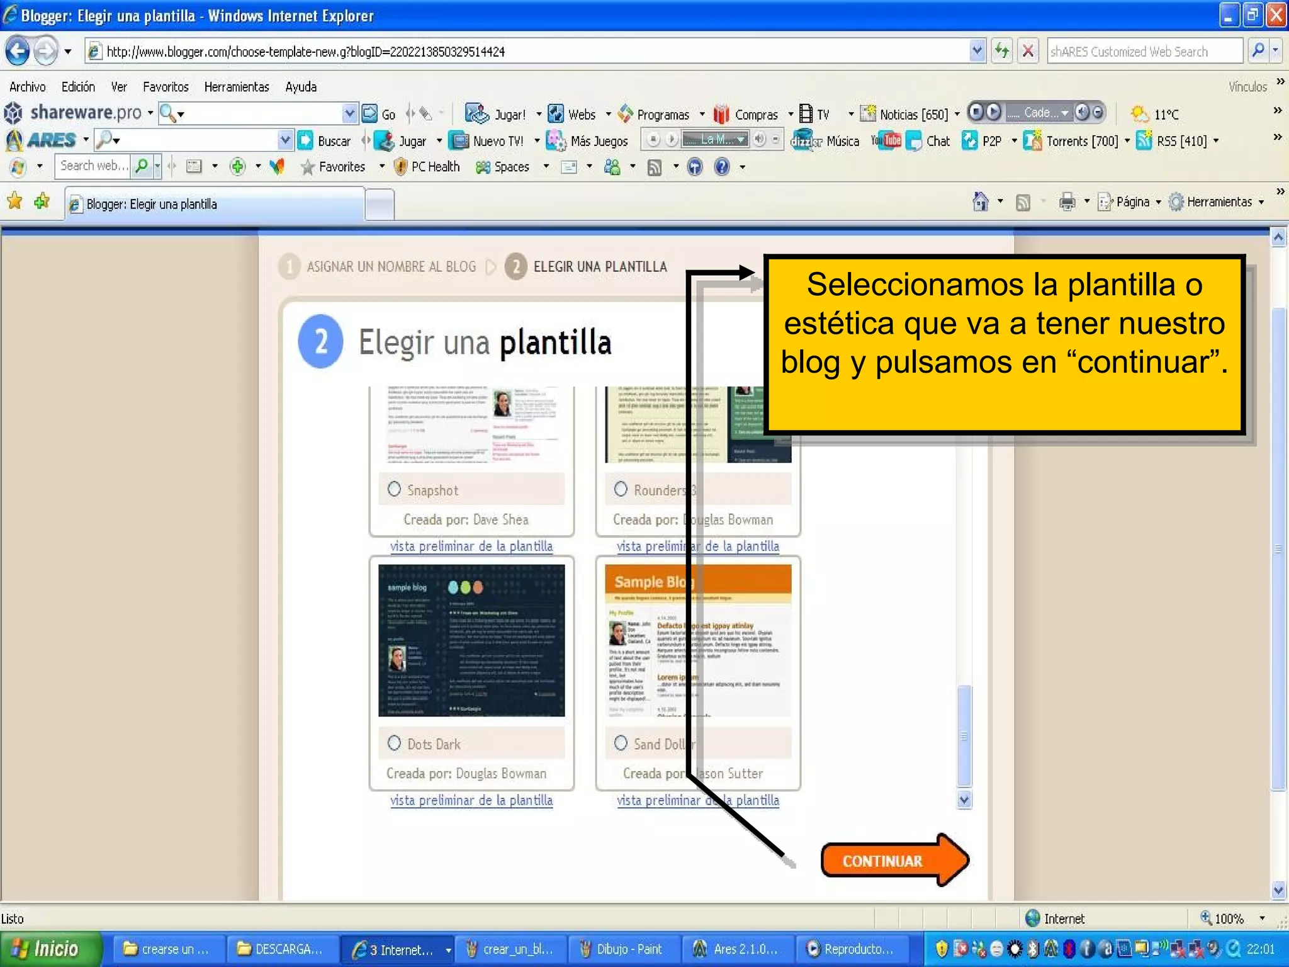Image resolution: width=1289 pixels, height=967 pixels.
Task: Open the zoom level 100% dropdown arrow
Action: click(1262, 919)
